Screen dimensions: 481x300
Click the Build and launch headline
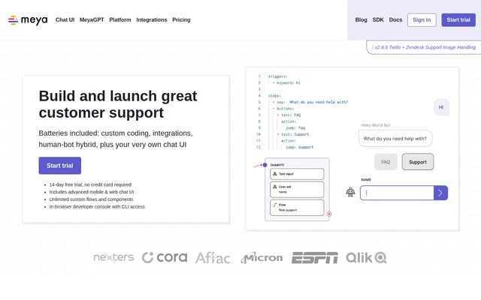coord(118,104)
